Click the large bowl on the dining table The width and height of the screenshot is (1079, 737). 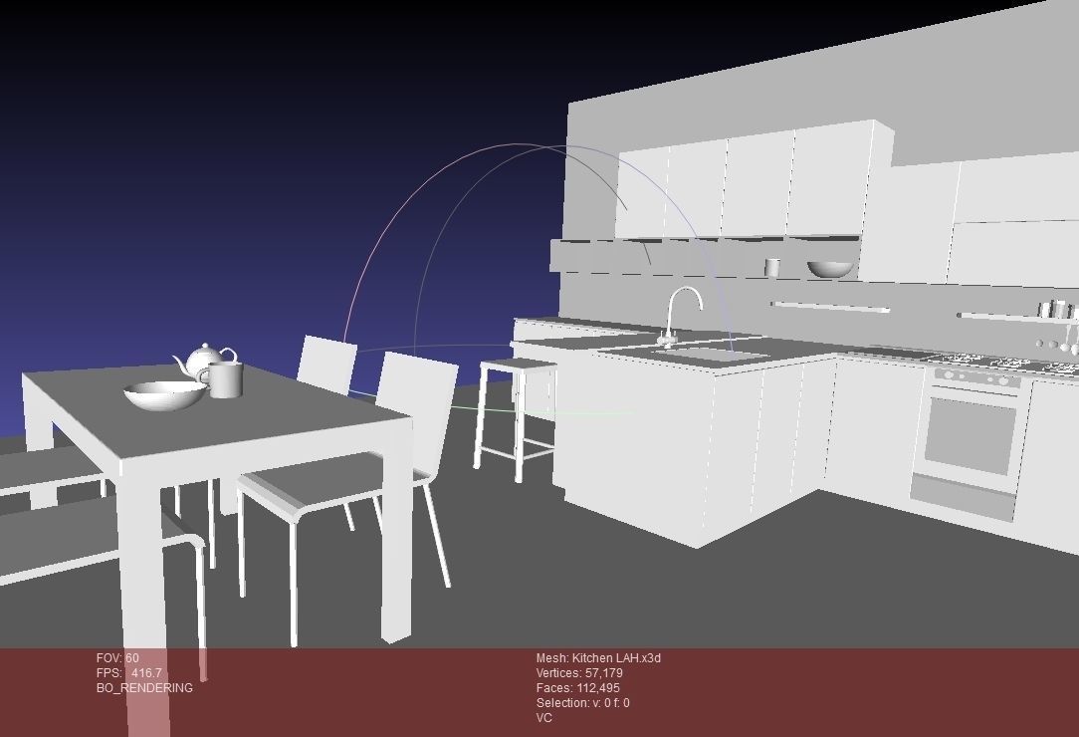pos(165,396)
